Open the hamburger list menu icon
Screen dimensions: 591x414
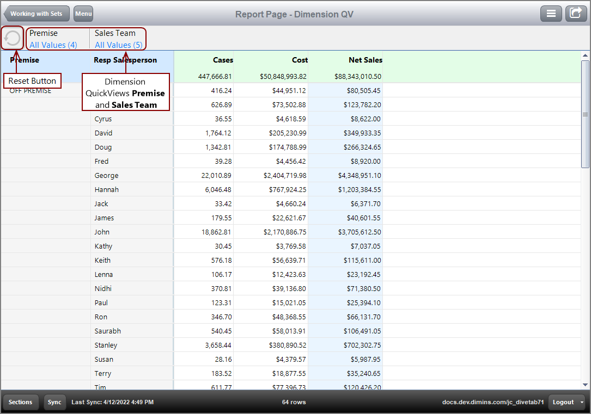pos(551,14)
